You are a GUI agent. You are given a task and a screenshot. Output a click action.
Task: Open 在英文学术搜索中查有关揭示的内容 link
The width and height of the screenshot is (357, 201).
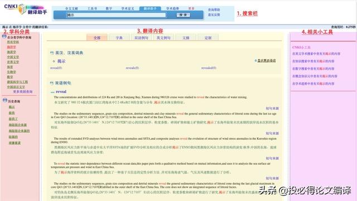tap(316, 54)
